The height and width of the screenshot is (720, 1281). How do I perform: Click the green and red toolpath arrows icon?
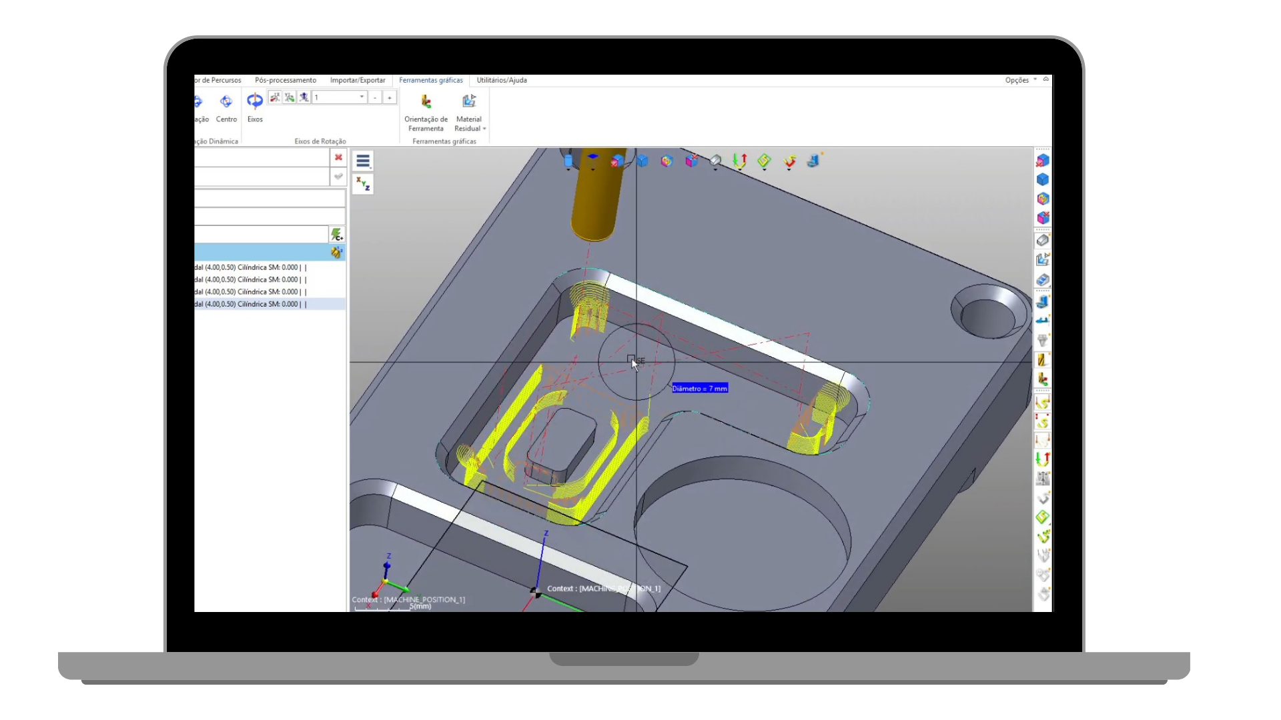click(740, 161)
